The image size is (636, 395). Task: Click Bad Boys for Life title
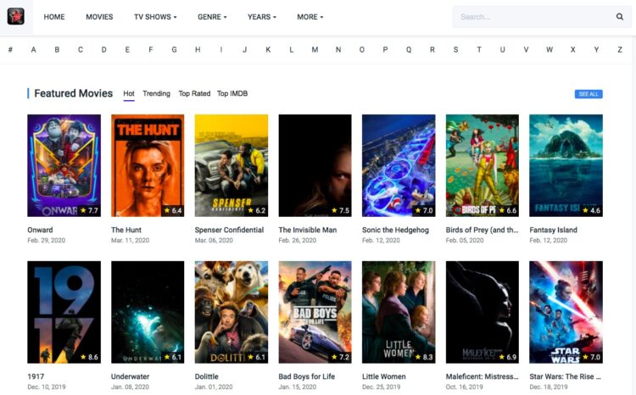coord(307,376)
